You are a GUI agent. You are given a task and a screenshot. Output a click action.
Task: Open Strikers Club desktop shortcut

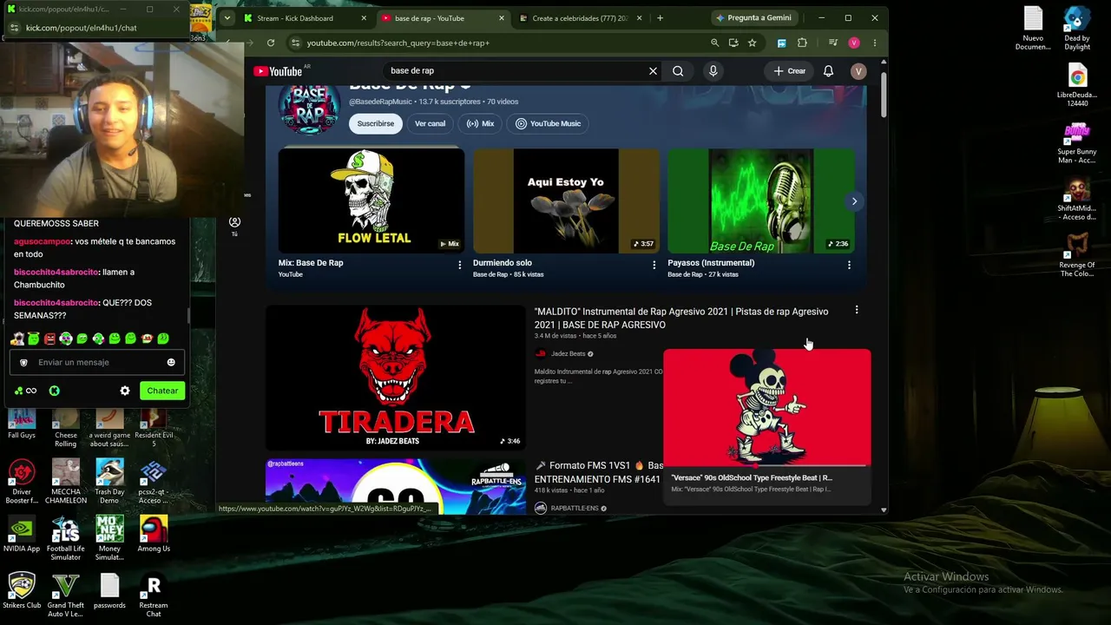[x=22, y=590]
